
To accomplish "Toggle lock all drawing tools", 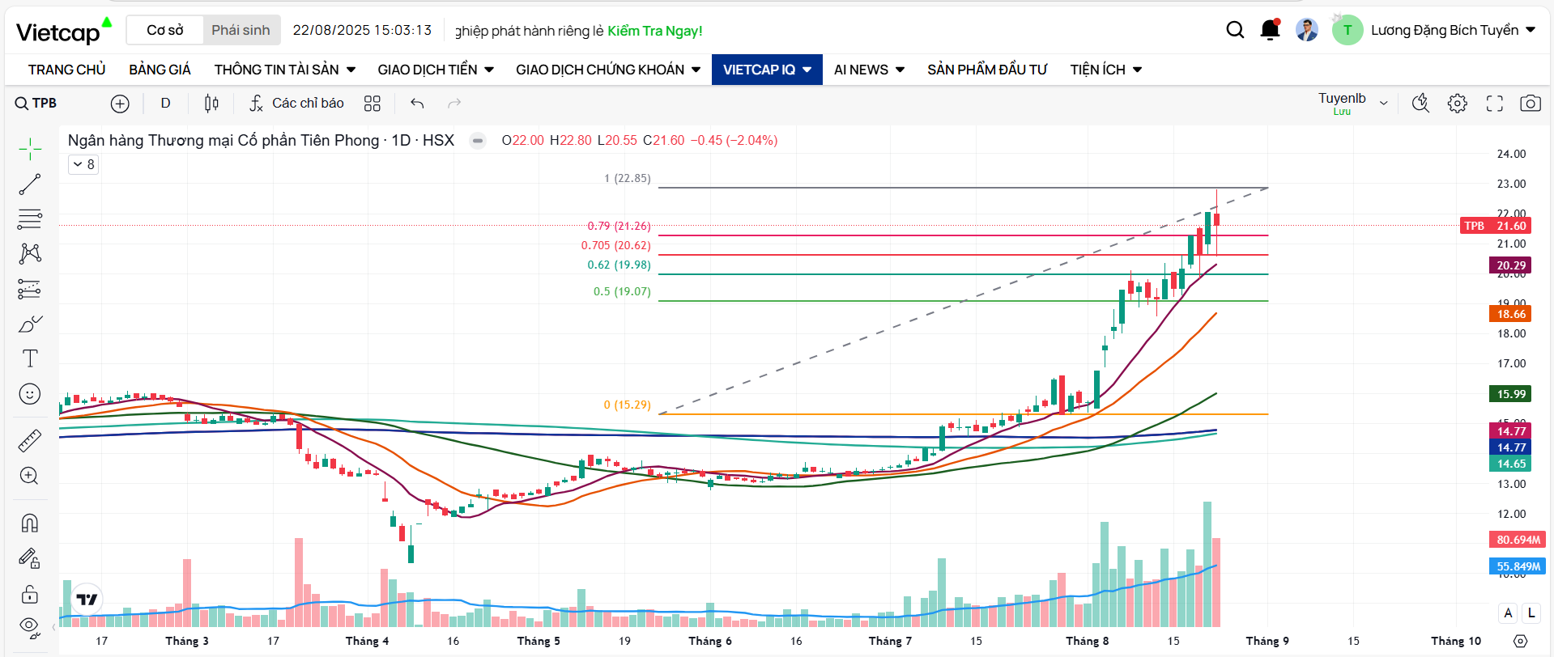I will [x=30, y=595].
